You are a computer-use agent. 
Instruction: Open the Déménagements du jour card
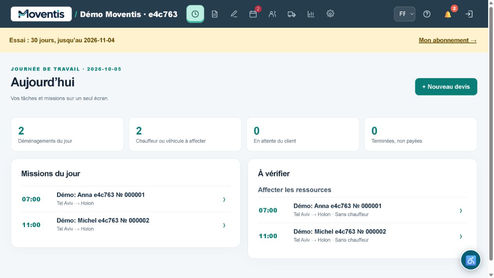pos(67,134)
